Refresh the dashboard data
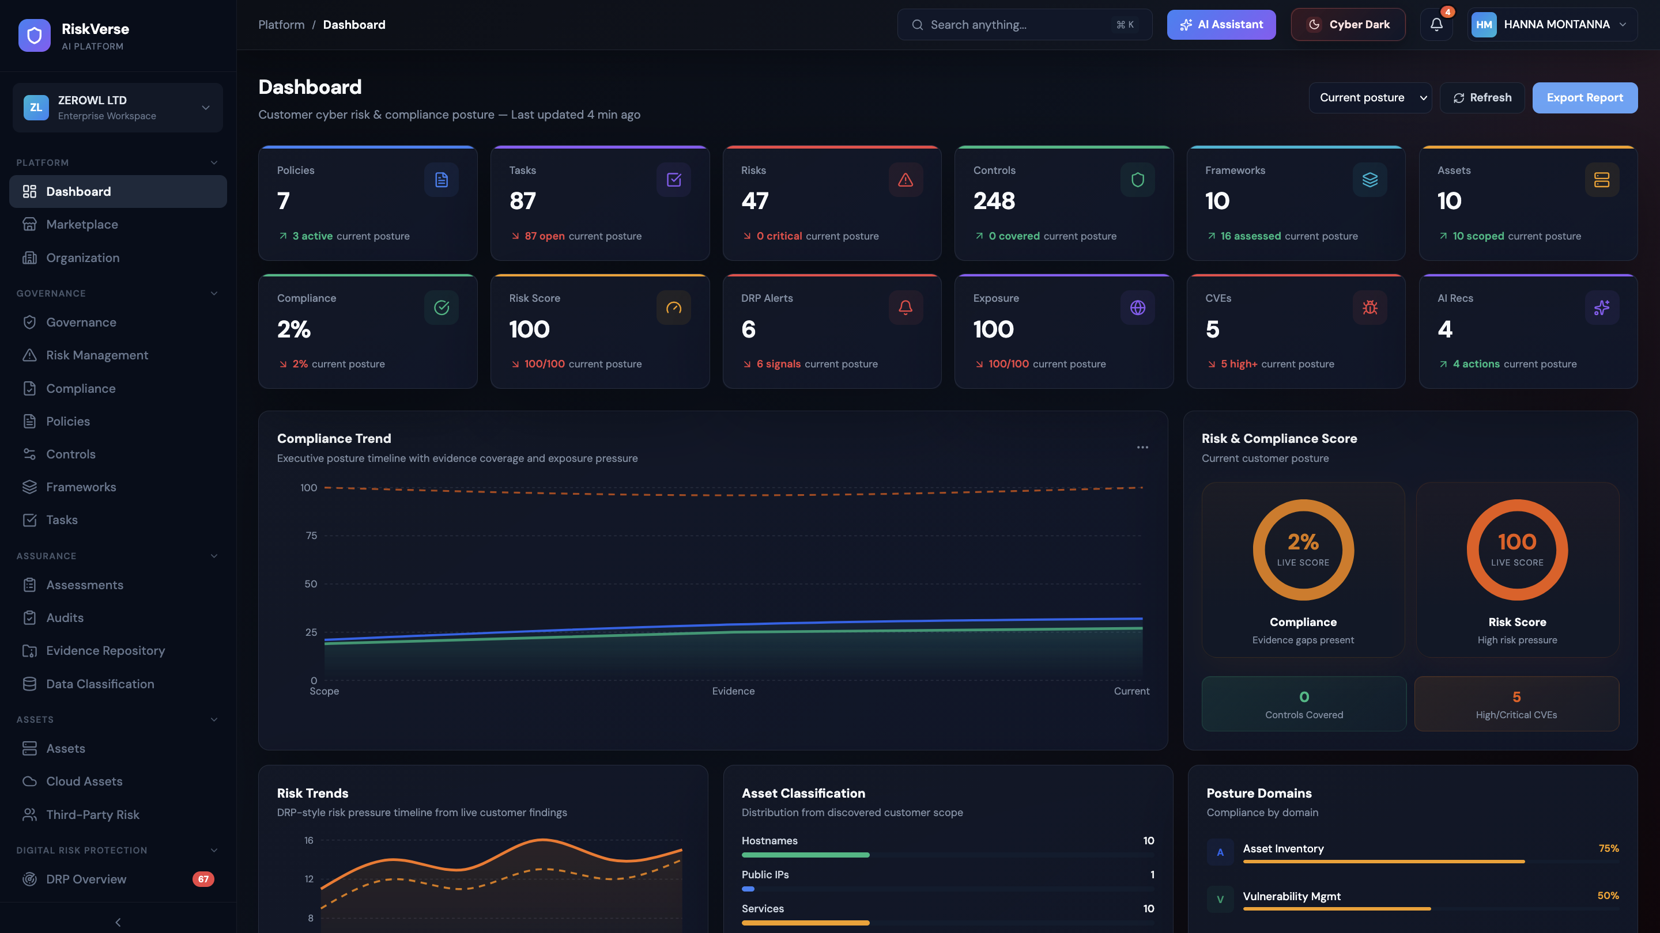The image size is (1660, 933). pyautogui.click(x=1482, y=98)
